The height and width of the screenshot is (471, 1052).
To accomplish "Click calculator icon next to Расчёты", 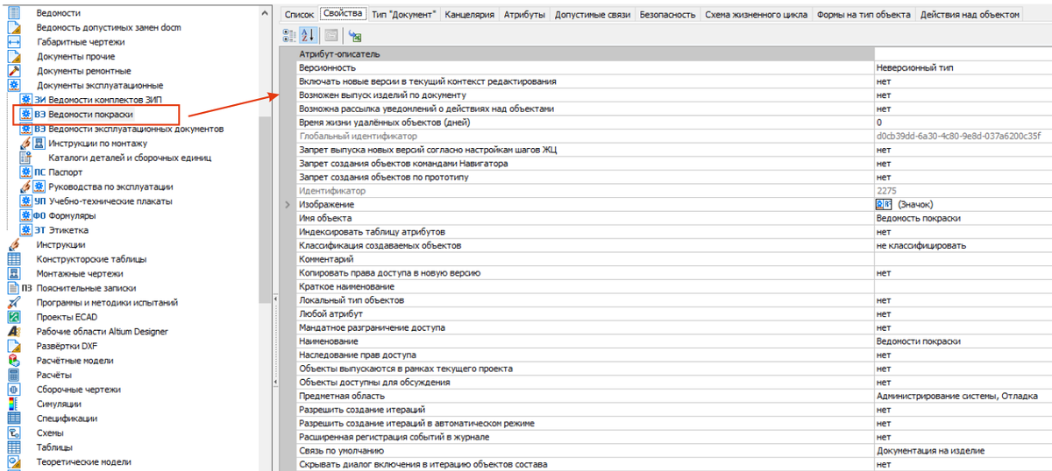I will click(x=14, y=375).
